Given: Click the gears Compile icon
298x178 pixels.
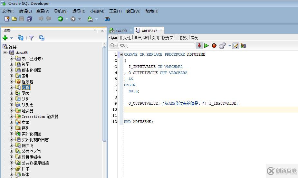Looking at the screenshot, I should pyautogui.click(x=222, y=46).
